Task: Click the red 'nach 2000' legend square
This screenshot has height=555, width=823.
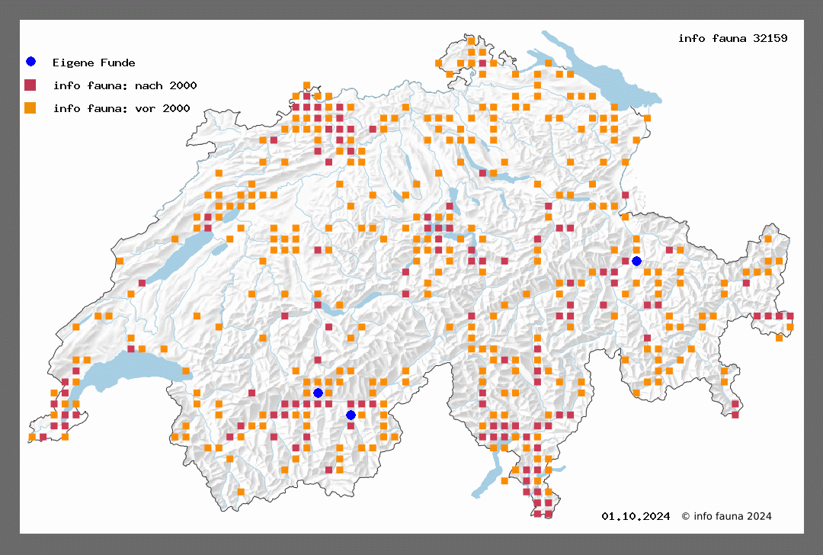Action: click(30, 85)
